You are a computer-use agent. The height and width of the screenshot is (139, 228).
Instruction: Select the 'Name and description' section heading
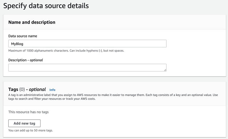pyautogui.click(x=32, y=22)
